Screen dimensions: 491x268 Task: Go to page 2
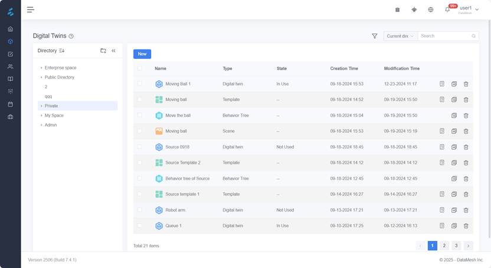coord(444,246)
